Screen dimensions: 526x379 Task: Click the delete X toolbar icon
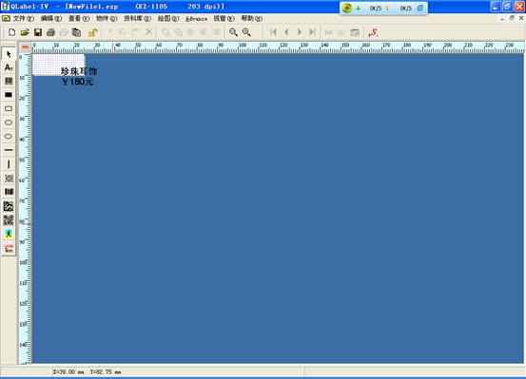tap(148, 32)
